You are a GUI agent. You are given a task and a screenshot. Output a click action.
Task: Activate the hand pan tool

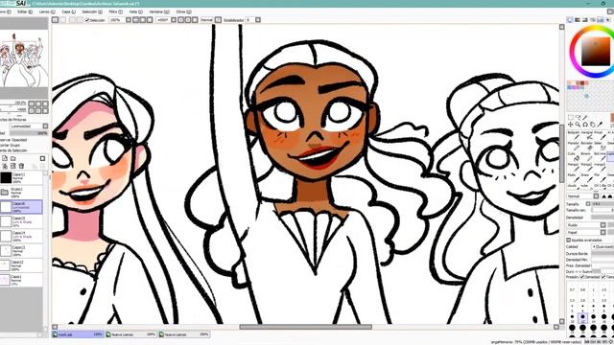click(593, 125)
